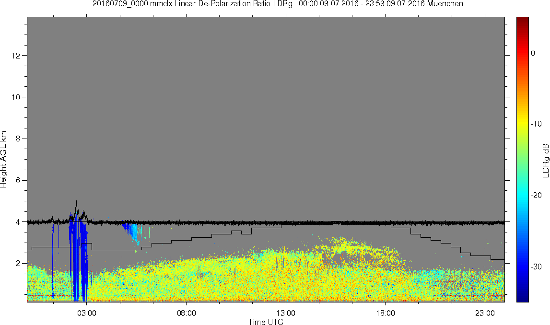Click the 'Muenchen' location label in title

pos(445,4)
